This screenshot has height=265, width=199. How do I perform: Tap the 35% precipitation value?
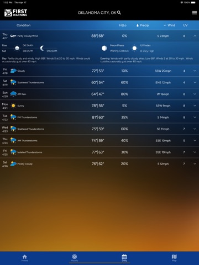[x=124, y=117]
